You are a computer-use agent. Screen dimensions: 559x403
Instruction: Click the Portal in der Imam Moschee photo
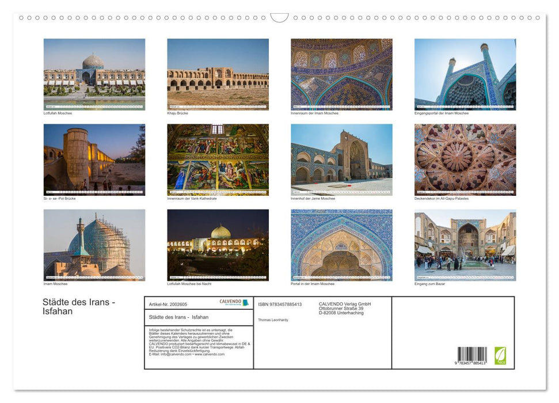[341, 245]
